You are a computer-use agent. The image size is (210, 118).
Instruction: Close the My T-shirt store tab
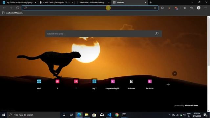pos(35,3)
